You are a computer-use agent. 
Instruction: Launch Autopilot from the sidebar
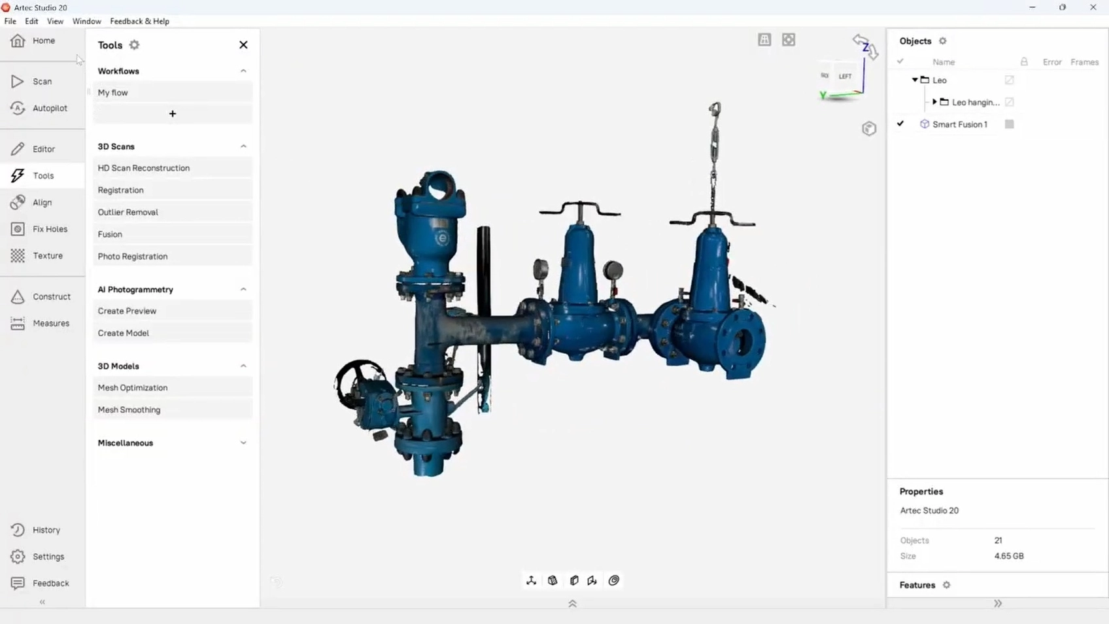coord(49,109)
